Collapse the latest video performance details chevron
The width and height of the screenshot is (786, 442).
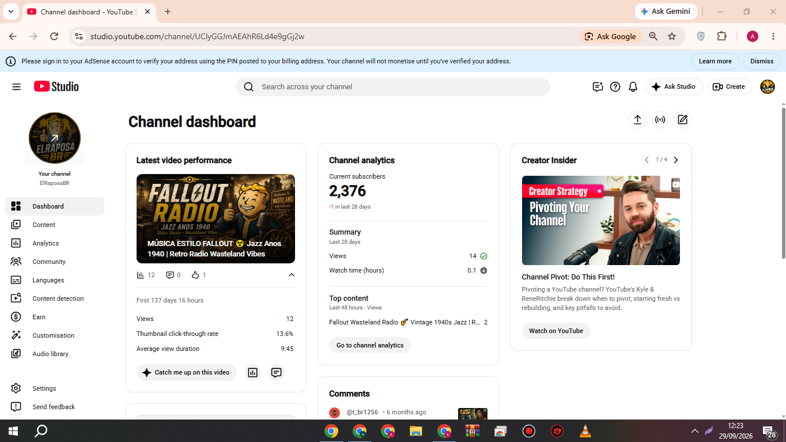(291, 275)
